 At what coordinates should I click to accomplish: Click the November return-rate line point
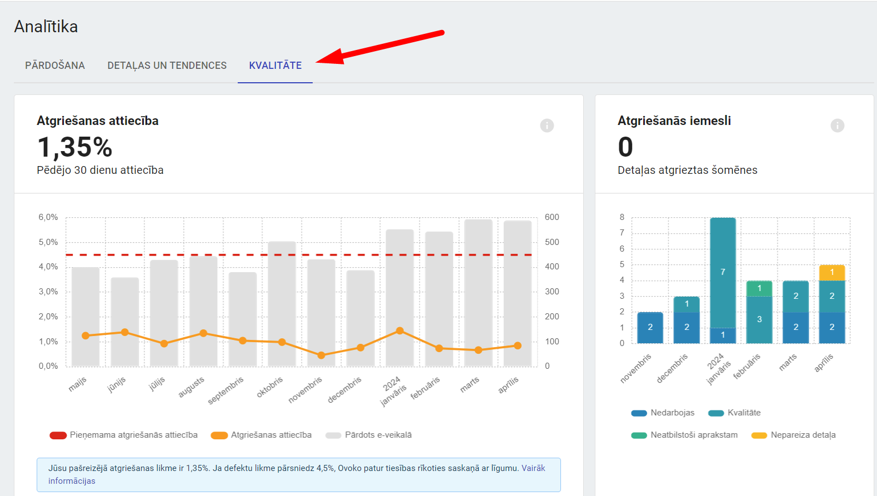coord(321,355)
